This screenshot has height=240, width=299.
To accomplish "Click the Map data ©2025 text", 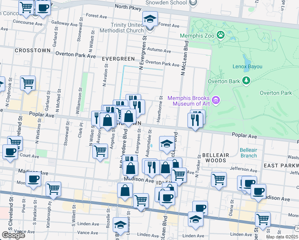I will tap(282, 237).
